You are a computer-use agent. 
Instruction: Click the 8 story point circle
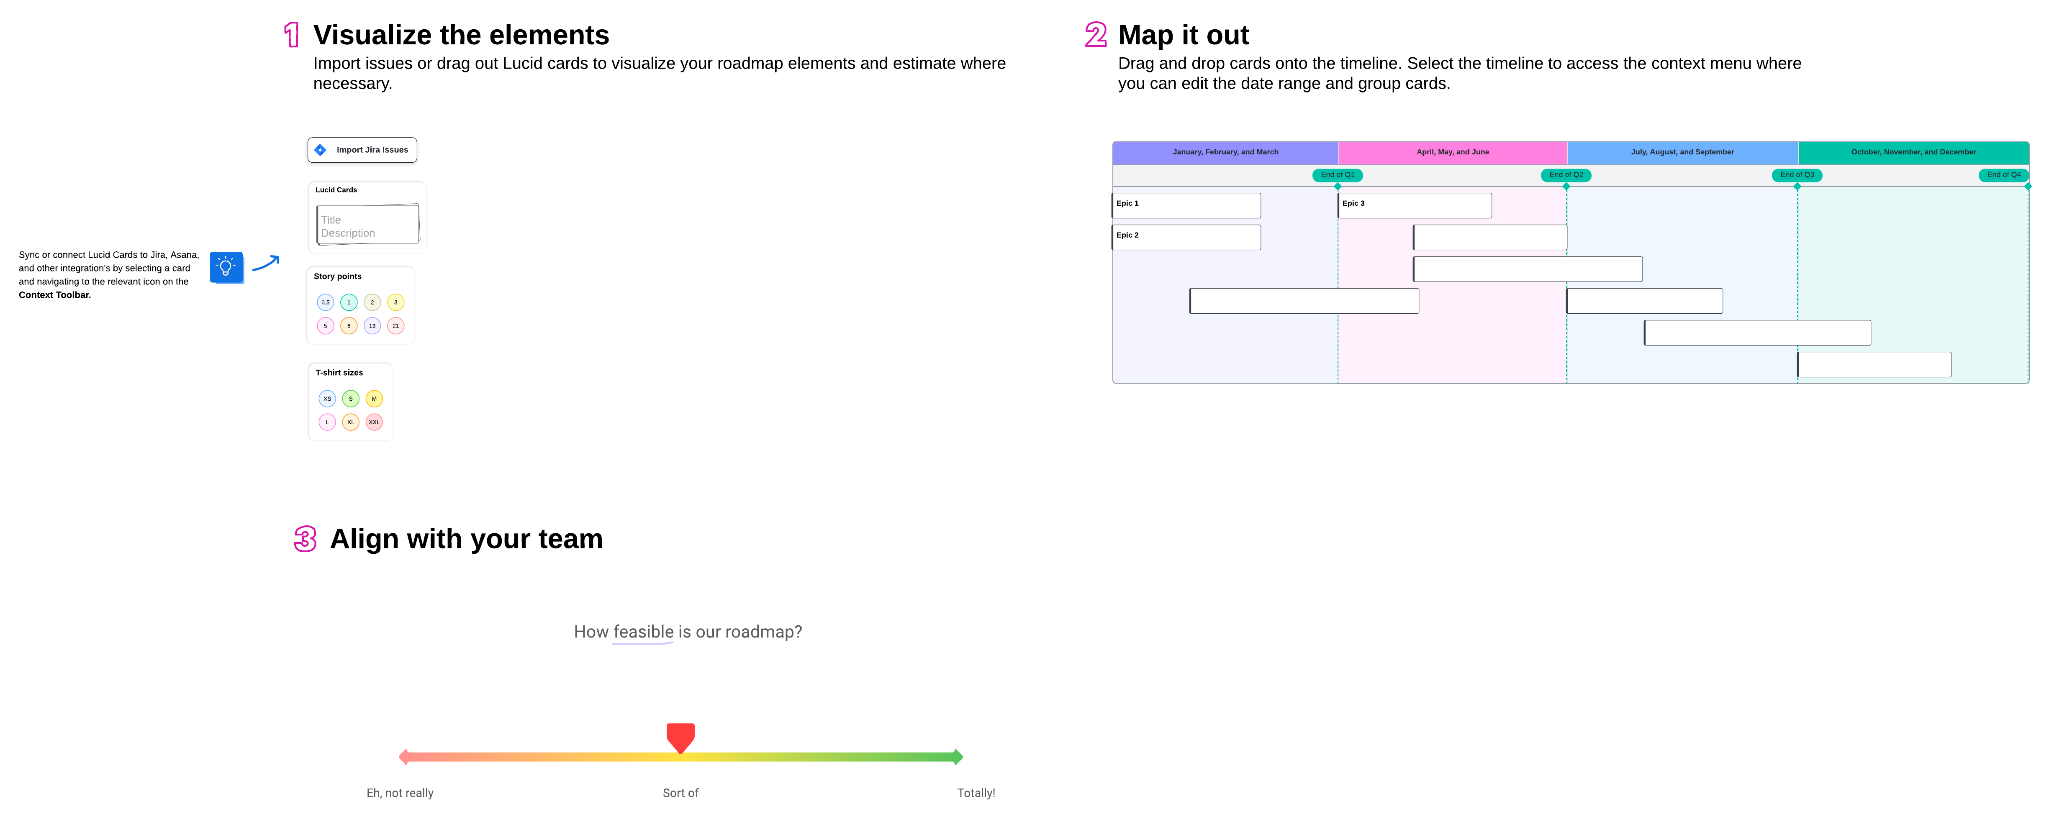pyautogui.click(x=348, y=326)
